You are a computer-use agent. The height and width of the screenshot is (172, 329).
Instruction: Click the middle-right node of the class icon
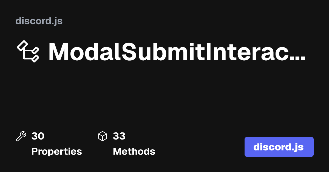click(x=35, y=50)
